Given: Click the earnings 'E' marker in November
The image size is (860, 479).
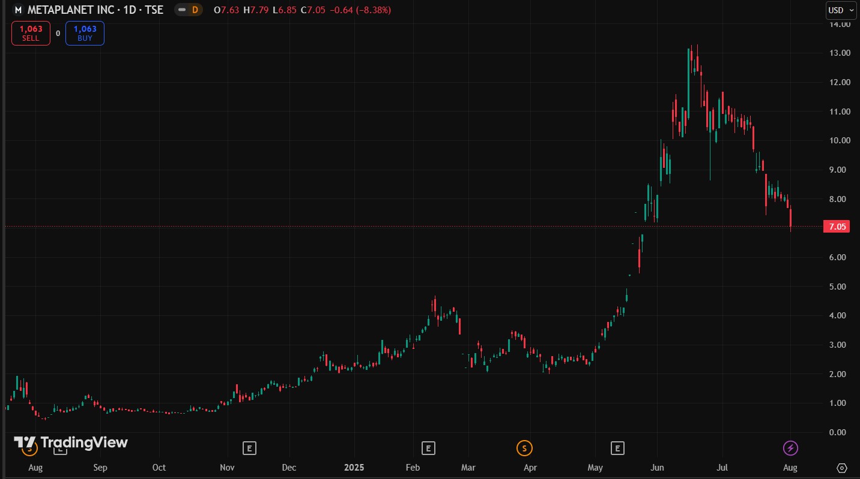Looking at the screenshot, I should [x=249, y=448].
